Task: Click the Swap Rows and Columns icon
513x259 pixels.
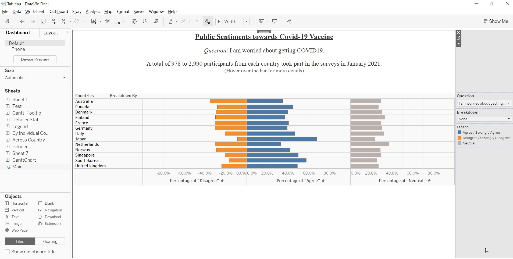Action: pos(135,22)
